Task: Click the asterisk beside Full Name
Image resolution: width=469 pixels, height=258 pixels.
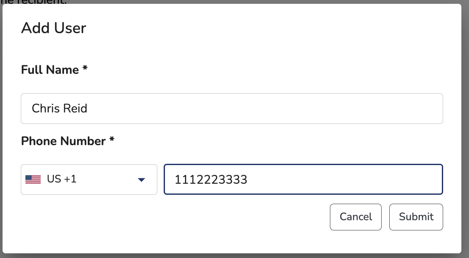Action: 85,68
